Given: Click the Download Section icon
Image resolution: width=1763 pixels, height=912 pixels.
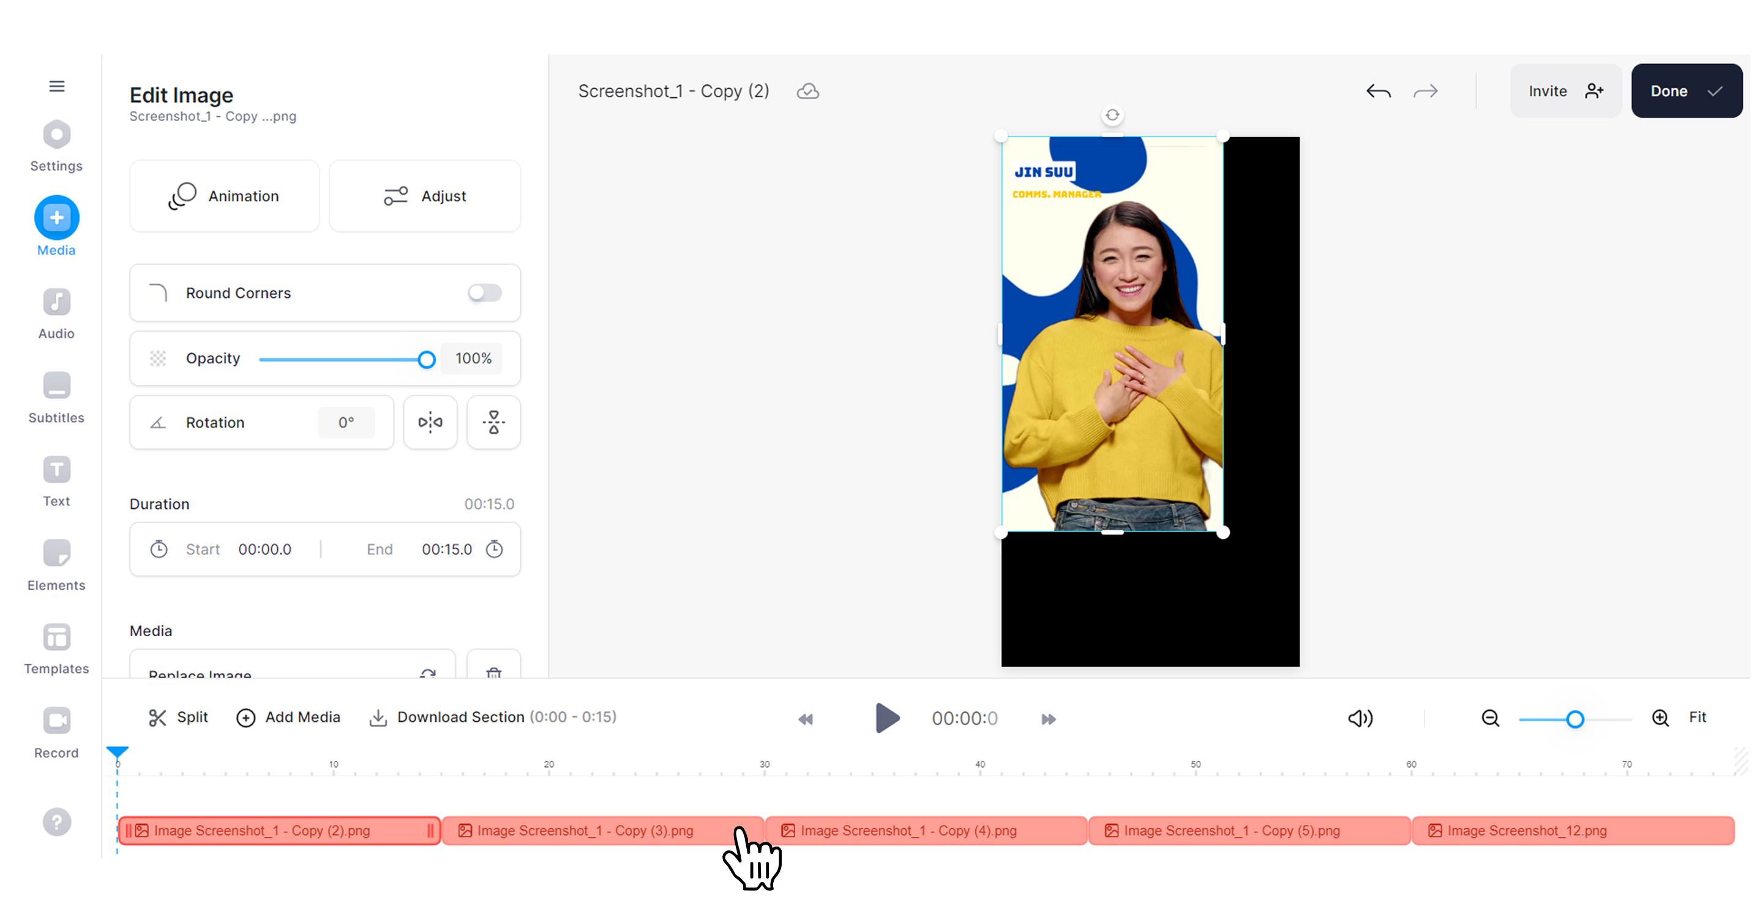Looking at the screenshot, I should tap(377, 717).
